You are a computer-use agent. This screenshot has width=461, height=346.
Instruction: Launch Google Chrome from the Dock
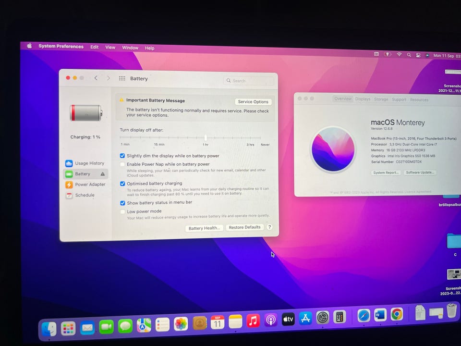[x=397, y=314]
